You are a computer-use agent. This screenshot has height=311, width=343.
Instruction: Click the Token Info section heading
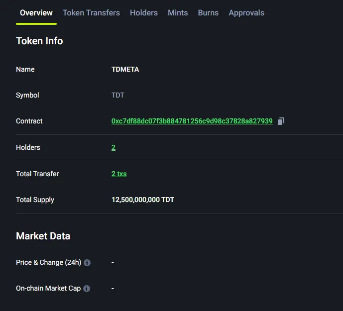point(39,41)
